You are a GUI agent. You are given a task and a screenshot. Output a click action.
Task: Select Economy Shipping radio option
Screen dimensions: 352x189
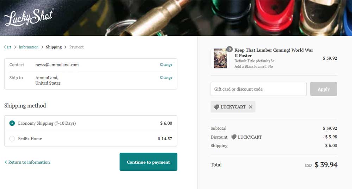[x=12, y=123]
